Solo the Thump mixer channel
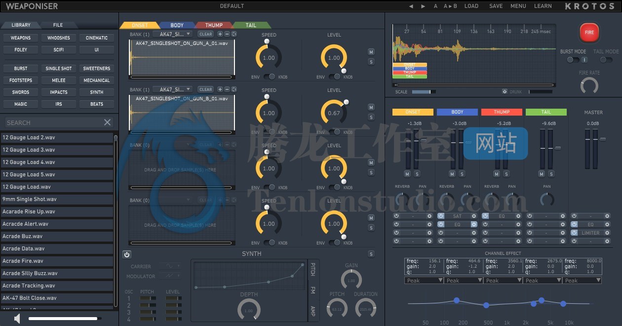The width and height of the screenshot is (622, 326). pyautogui.click(x=506, y=174)
